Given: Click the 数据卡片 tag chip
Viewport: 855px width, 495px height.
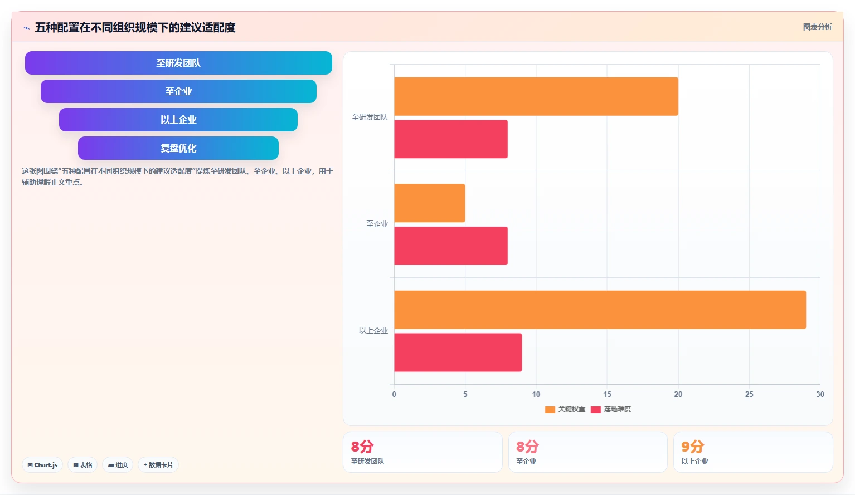Looking at the screenshot, I should [x=158, y=465].
